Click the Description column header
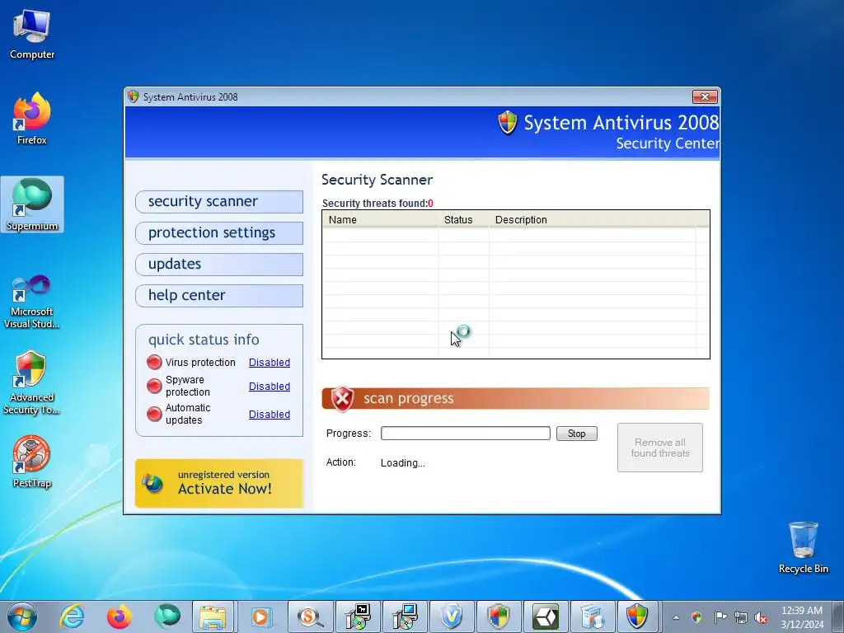Viewport: 844px width, 633px height. coord(592,219)
